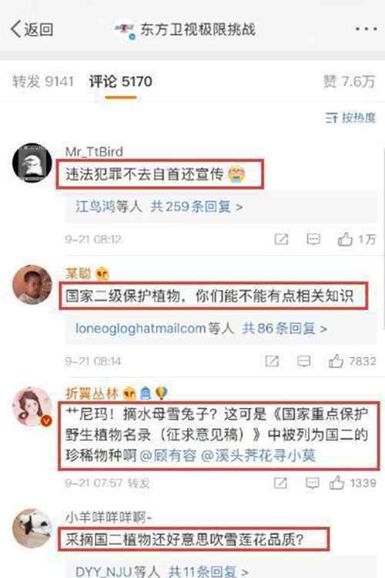Select the 评论 5170 tab
The width and height of the screenshot is (385, 578).
(121, 82)
